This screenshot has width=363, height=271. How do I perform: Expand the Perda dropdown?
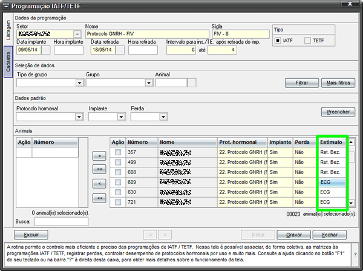click(163, 117)
